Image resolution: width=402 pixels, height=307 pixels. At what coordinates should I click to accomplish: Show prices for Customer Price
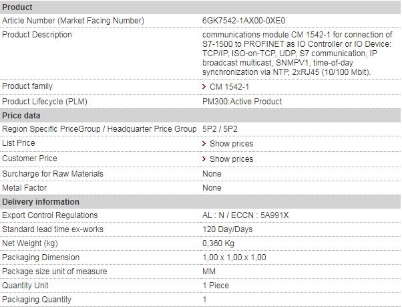231,159
